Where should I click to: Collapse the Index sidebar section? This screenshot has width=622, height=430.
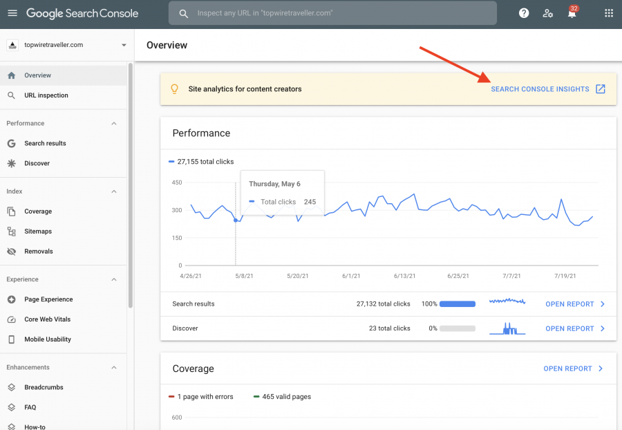point(114,191)
